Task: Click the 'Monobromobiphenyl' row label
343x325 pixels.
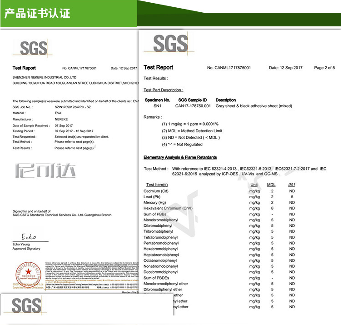Action: click(x=161, y=220)
